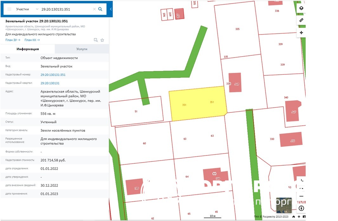
Task: Switch to the Услуги tab
Action: 82,49
